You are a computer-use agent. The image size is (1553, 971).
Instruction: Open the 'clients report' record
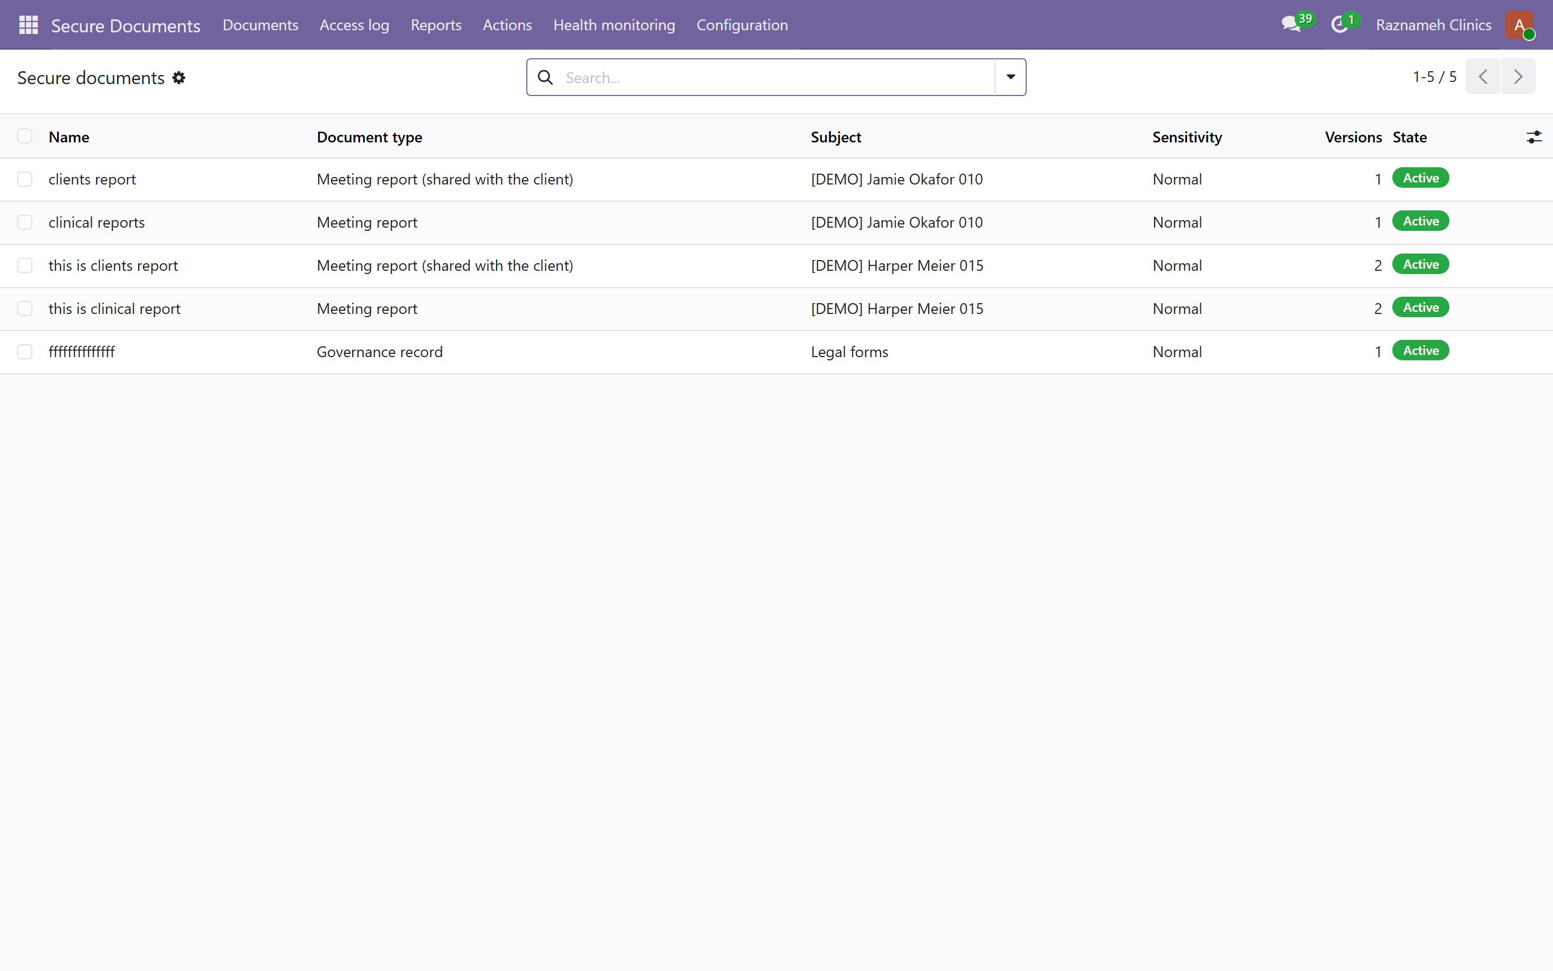click(92, 179)
